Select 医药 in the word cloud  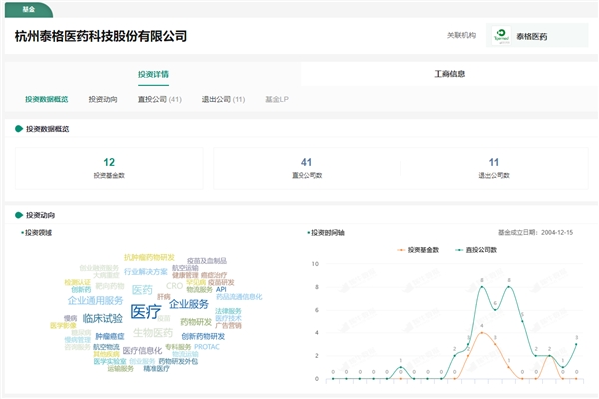(x=142, y=290)
